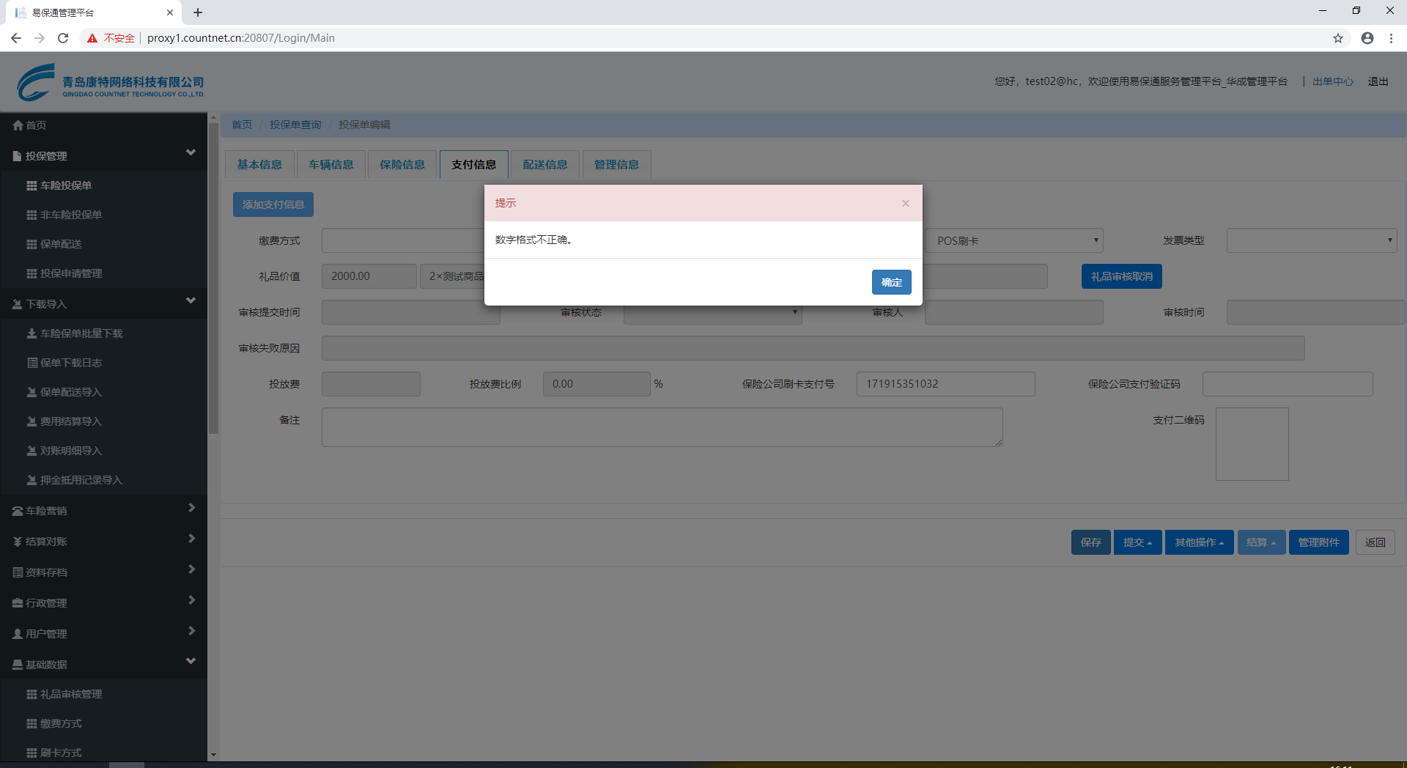Open the 其他操作 dropup button

tap(1200, 542)
